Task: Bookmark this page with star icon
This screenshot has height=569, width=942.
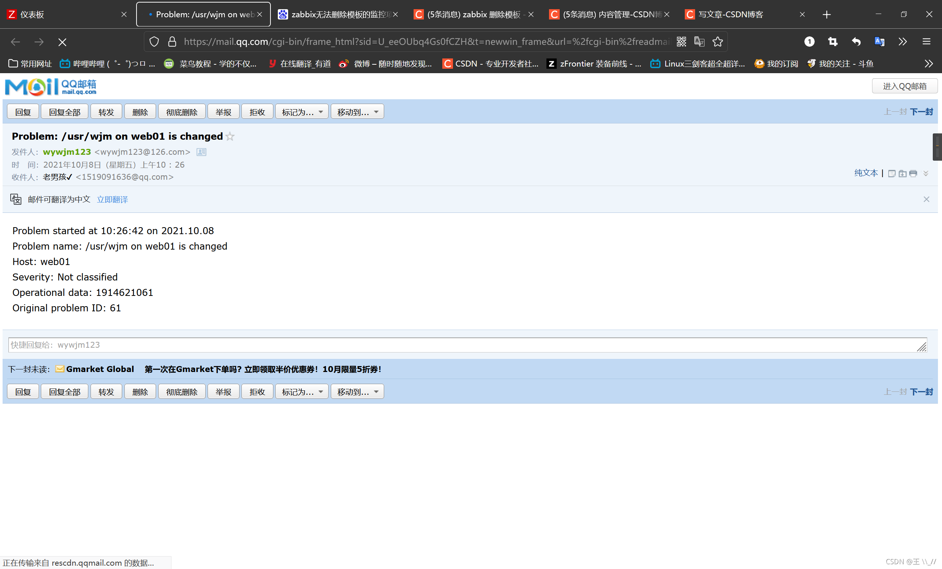Action: [x=718, y=42]
